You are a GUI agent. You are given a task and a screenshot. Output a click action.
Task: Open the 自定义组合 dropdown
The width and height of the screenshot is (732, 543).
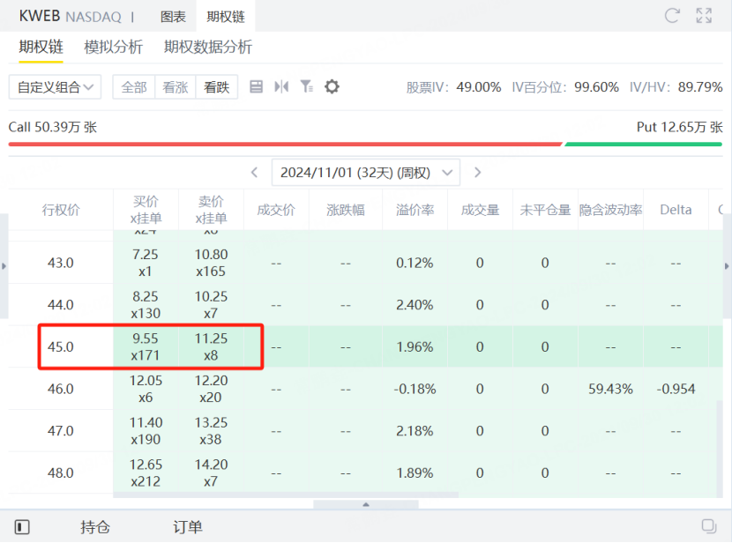55,86
